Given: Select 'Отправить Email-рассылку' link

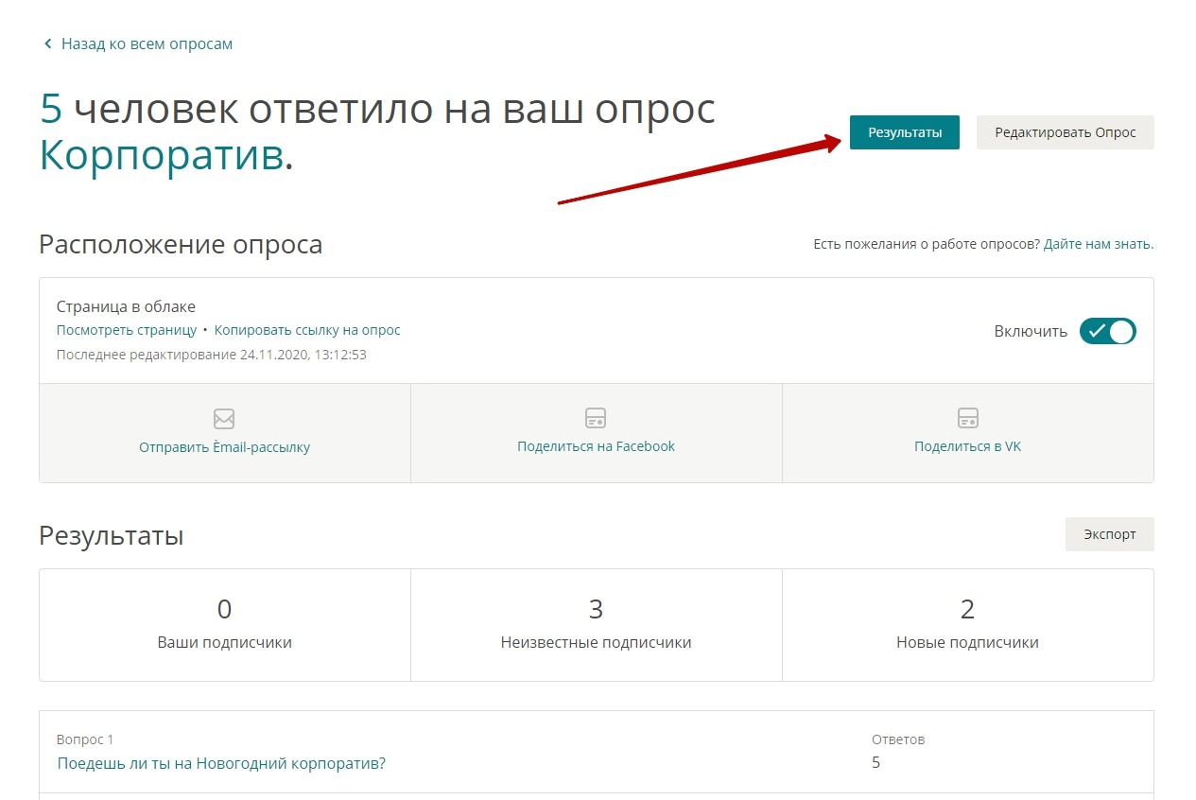Looking at the screenshot, I should tap(224, 447).
